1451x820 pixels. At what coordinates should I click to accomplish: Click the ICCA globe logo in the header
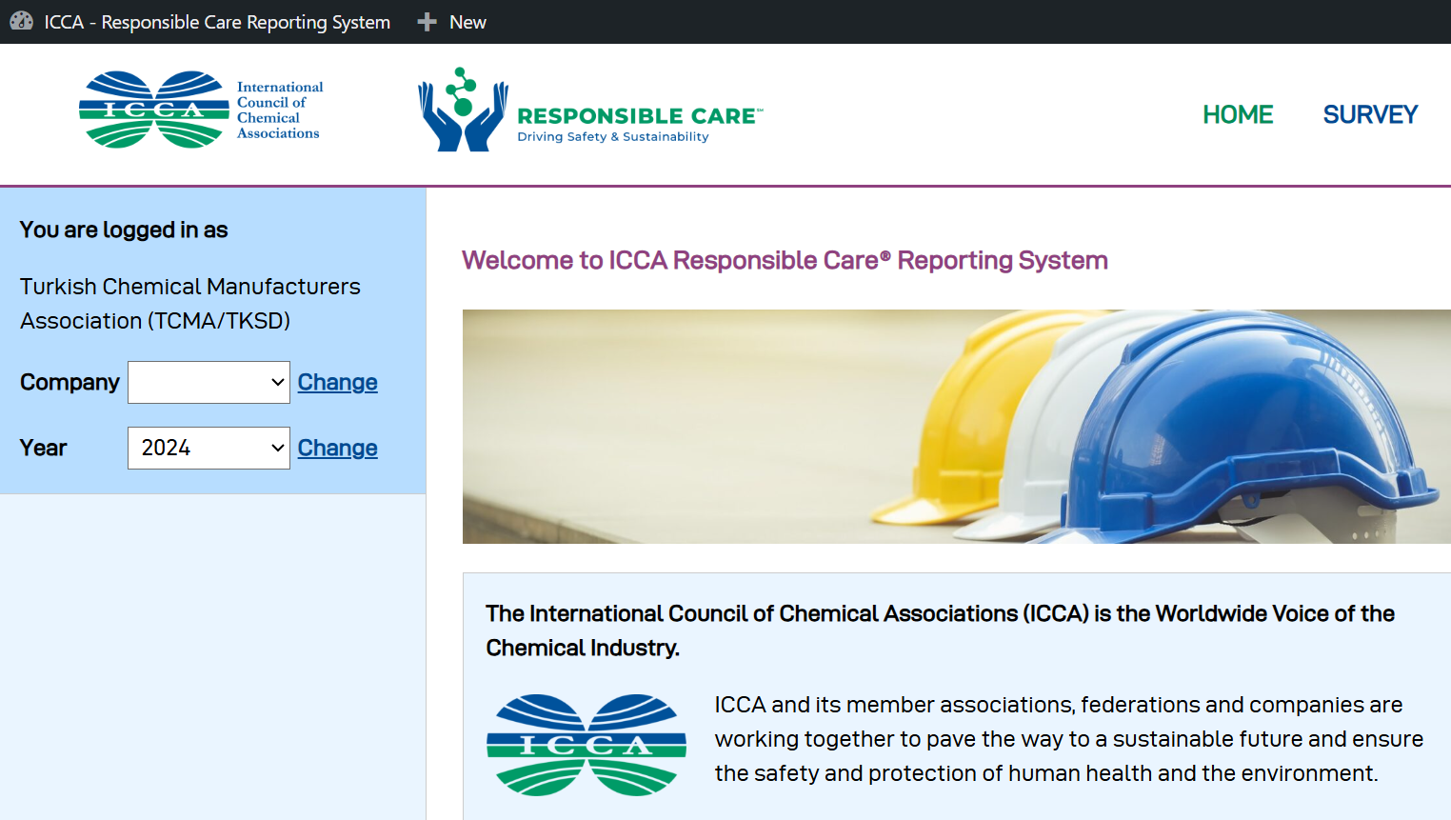click(x=153, y=110)
